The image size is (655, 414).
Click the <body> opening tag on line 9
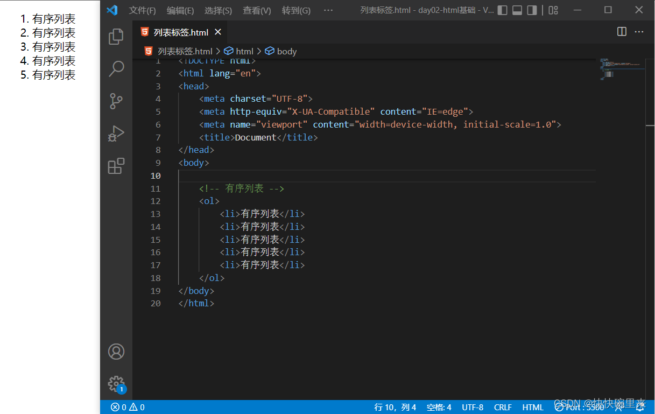194,163
